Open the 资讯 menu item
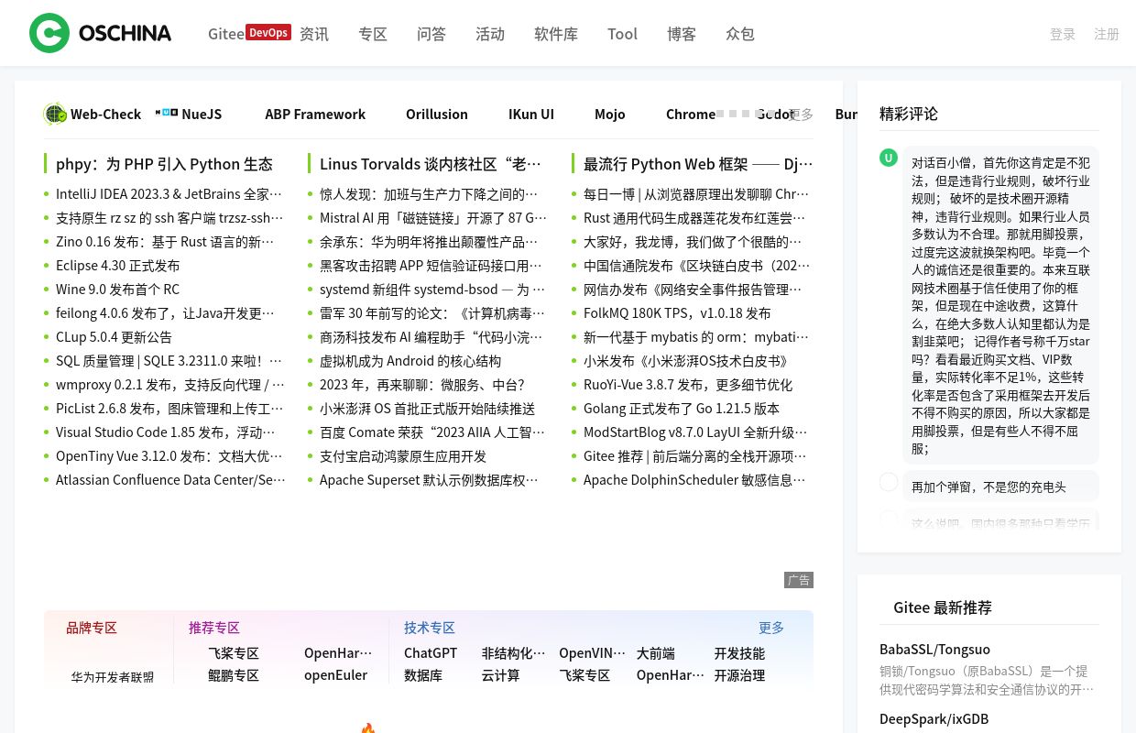Screen dimensions: 1136x733 click(314, 33)
